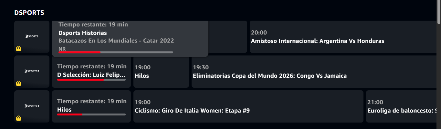The image size is (441, 129).
Task: Select currently airing Hilos on DSPORTS+
Action: coord(91,106)
